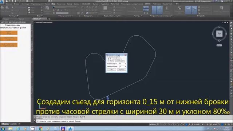Click the bottom orange button in planning palette
This screenshot has height=131, width=233.
(x=9, y=45)
